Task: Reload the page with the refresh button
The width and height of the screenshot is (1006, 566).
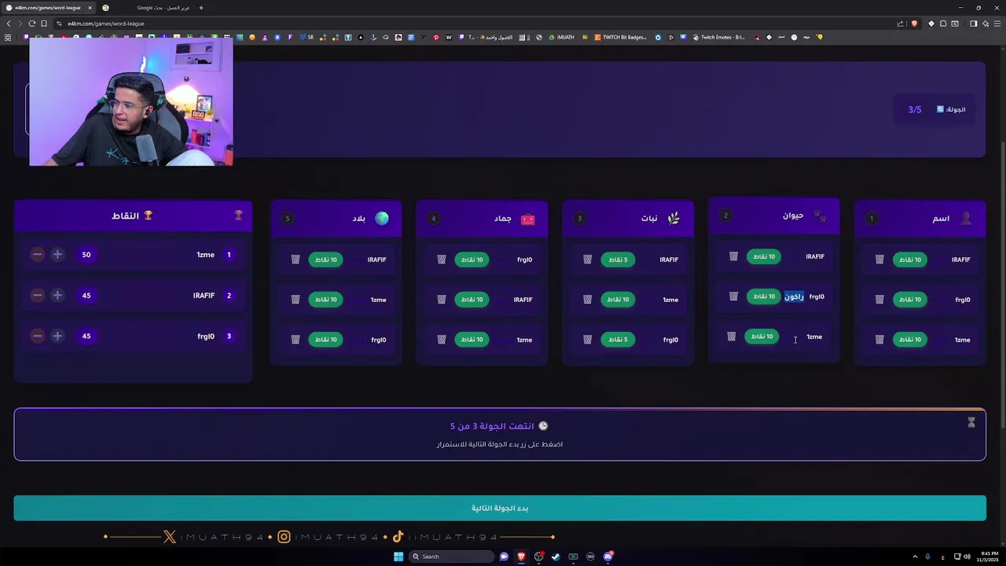Action: (x=31, y=24)
